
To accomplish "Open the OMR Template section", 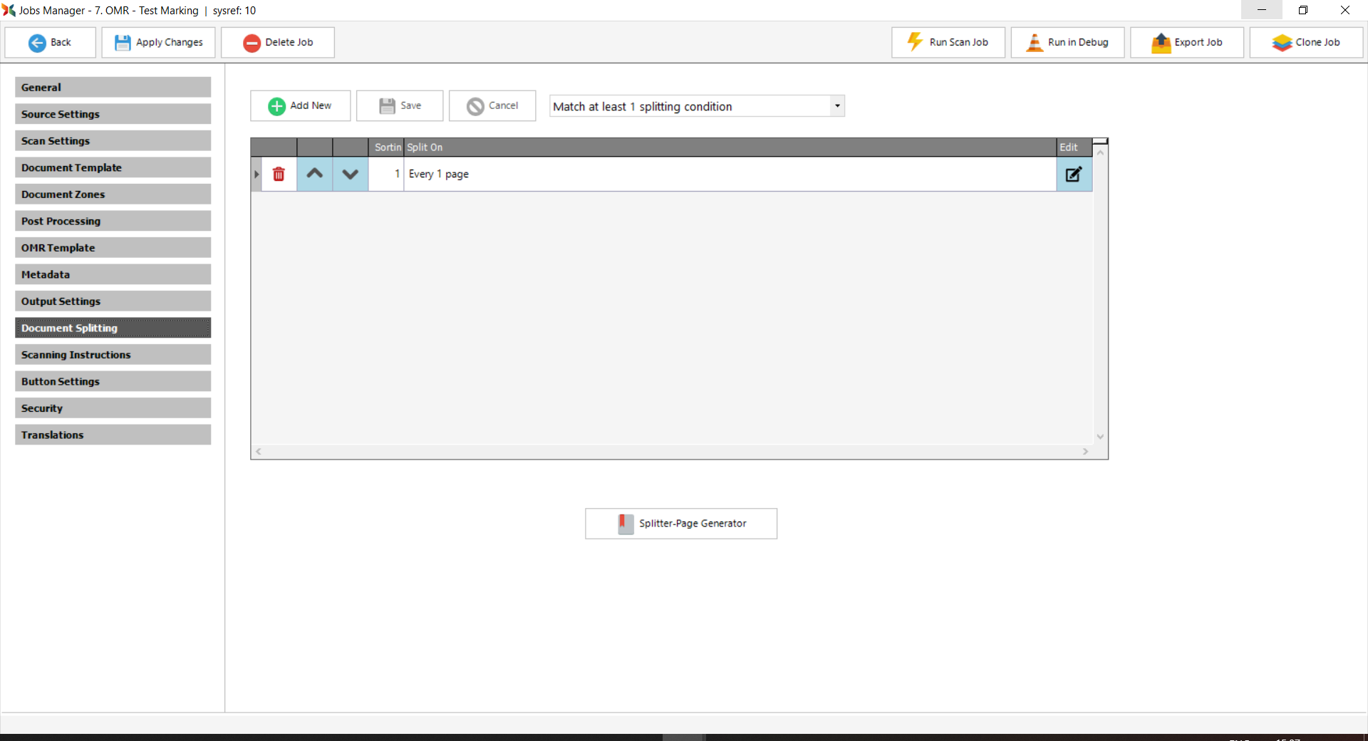I will point(113,248).
